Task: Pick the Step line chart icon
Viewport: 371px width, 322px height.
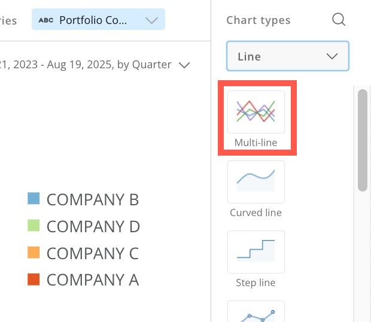Action: click(x=256, y=251)
